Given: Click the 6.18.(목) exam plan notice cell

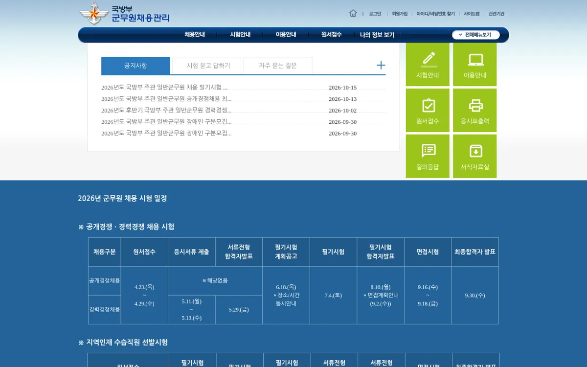Looking at the screenshot, I should tap(286, 295).
